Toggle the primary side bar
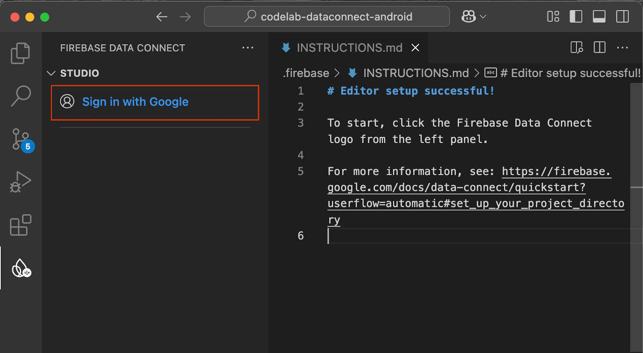Screen dimensions: 643x353 [576, 16]
